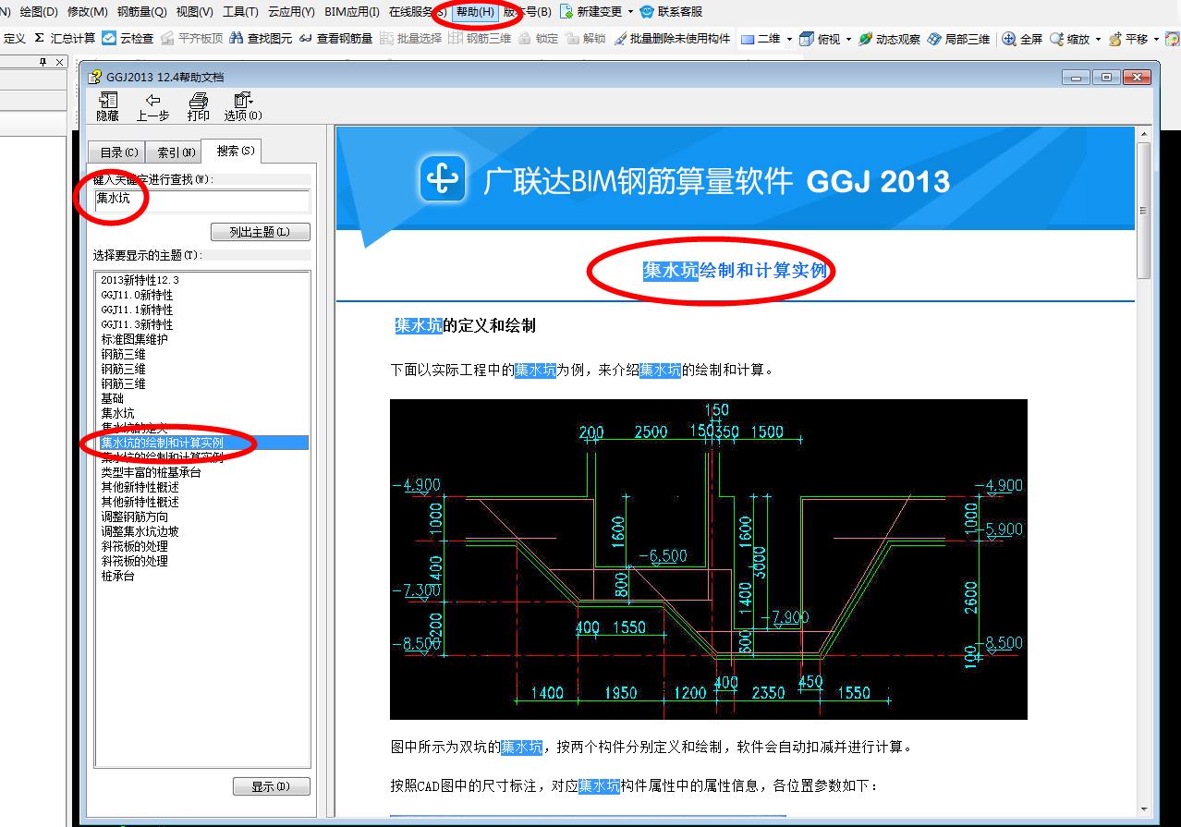The height and width of the screenshot is (827, 1181).
Task: Select topic 调整钢筋方向
Action: tap(134, 517)
